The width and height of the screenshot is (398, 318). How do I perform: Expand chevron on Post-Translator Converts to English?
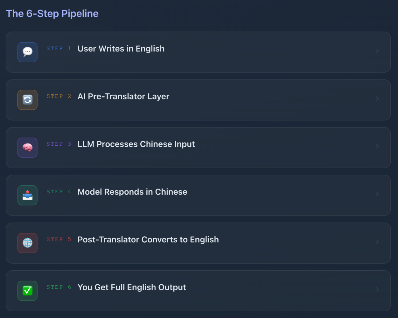377,242
